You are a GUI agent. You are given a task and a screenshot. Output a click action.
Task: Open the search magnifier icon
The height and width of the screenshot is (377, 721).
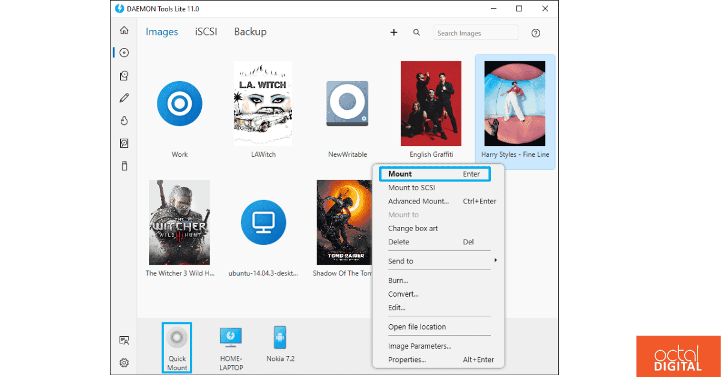point(416,32)
